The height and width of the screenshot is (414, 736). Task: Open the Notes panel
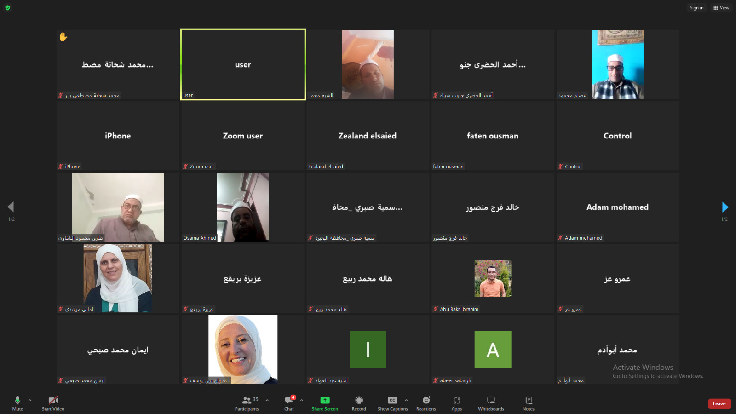528,403
